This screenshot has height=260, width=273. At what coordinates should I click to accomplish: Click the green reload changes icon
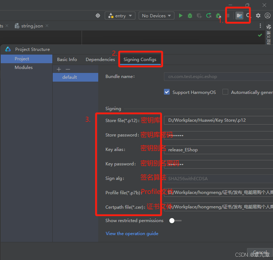pos(209,16)
